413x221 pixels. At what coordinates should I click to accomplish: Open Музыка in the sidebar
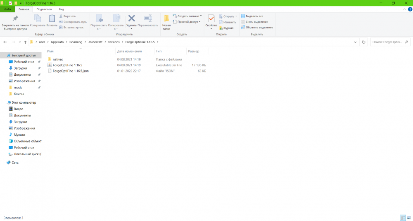pyautogui.click(x=19, y=135)
